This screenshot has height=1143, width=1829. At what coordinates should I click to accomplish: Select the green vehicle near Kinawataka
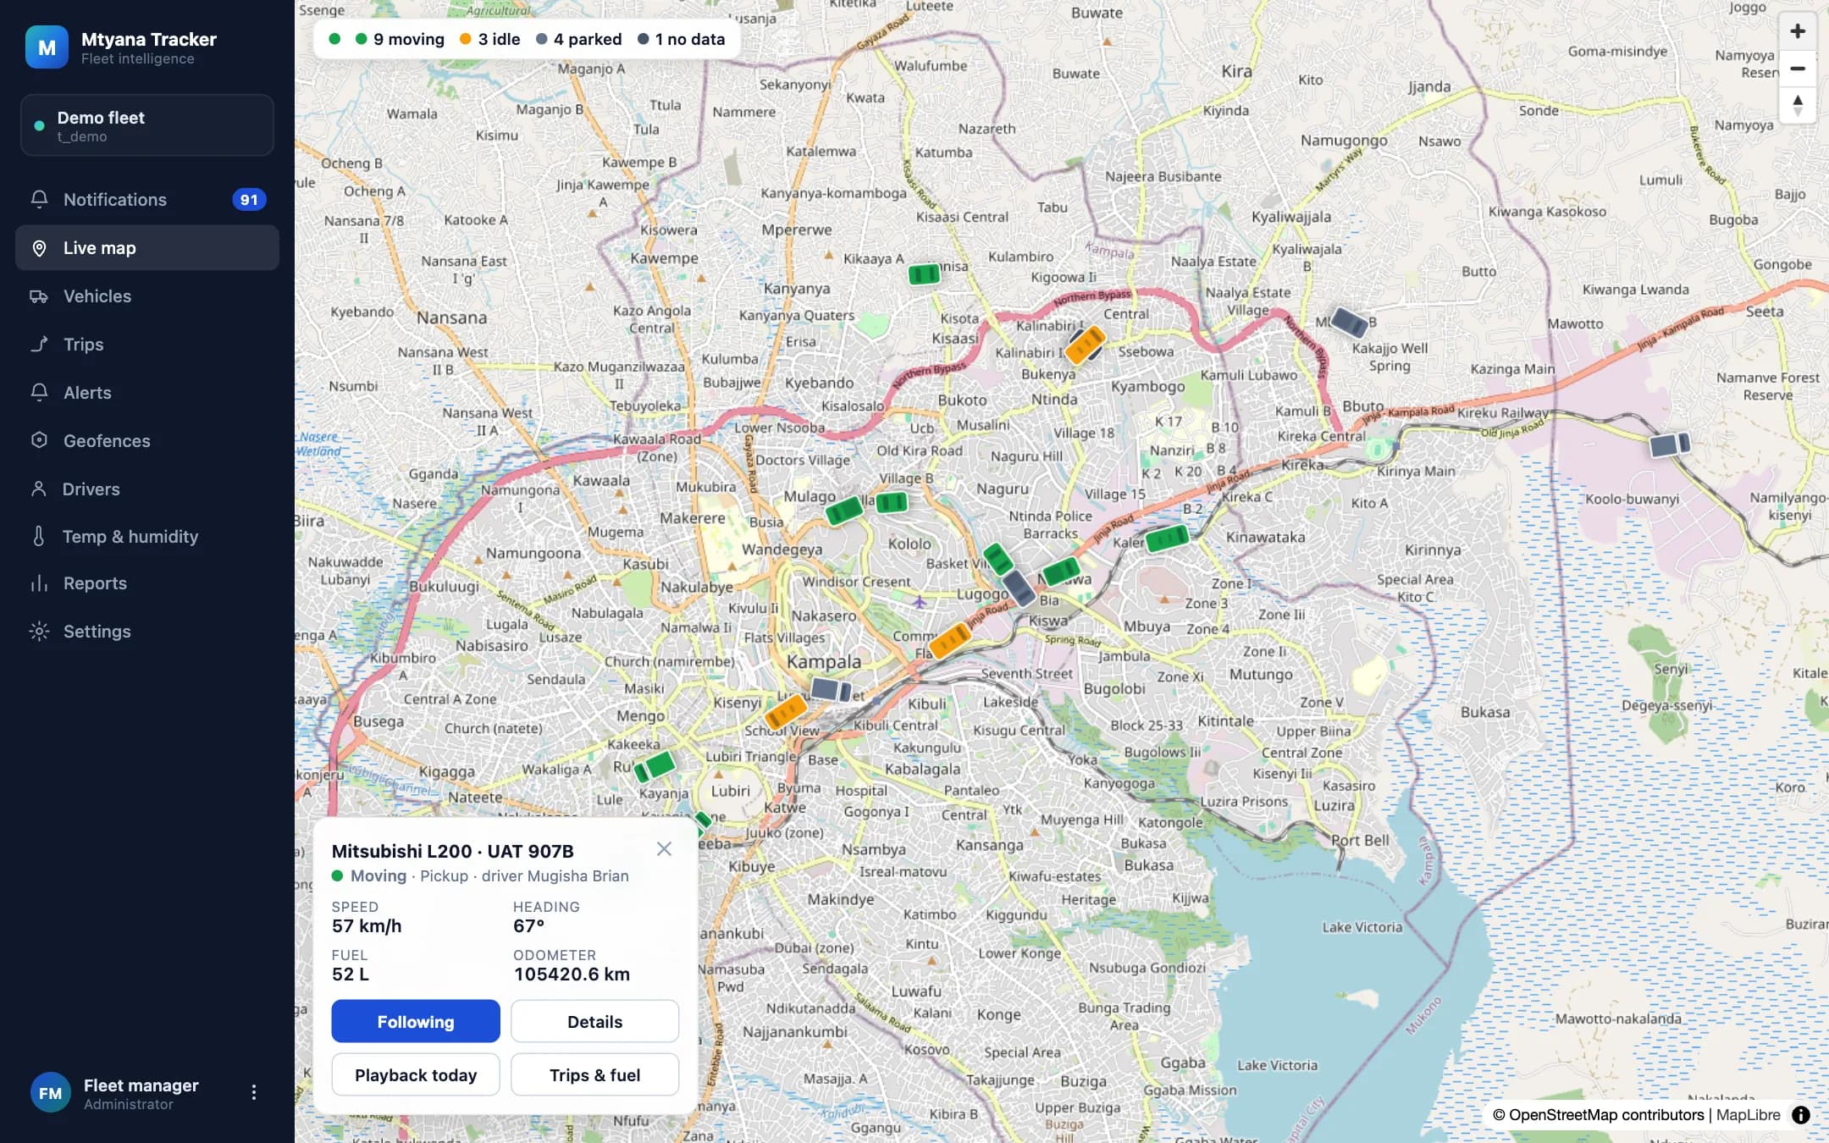coord(1167,538)
